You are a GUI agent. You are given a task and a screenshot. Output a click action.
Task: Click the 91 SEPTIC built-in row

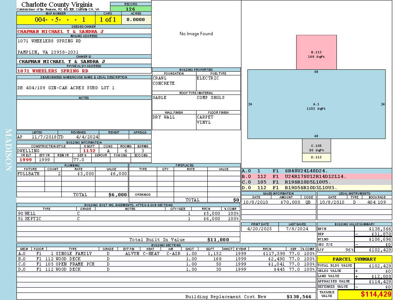128,219
